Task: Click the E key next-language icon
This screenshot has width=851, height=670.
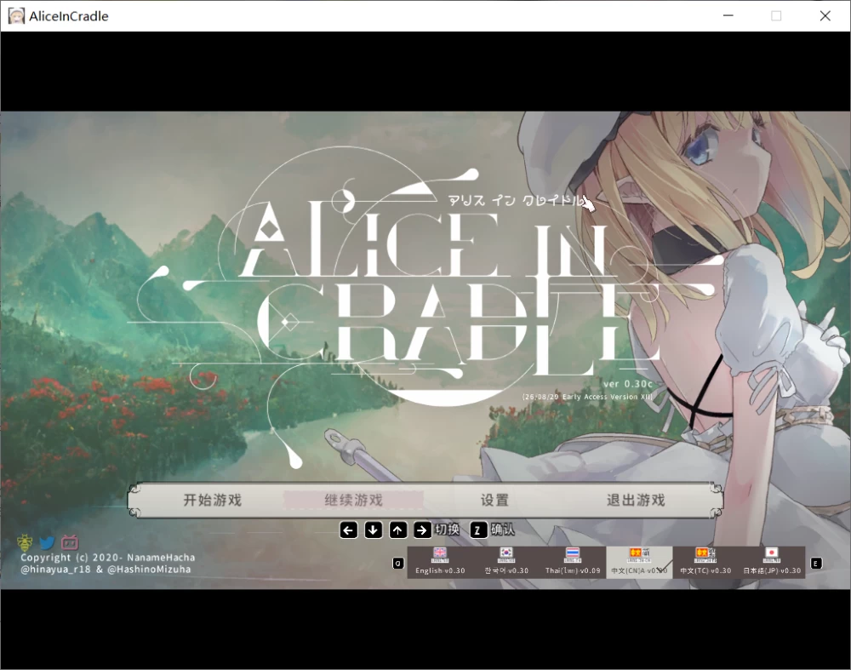Action: click(816, 563)
